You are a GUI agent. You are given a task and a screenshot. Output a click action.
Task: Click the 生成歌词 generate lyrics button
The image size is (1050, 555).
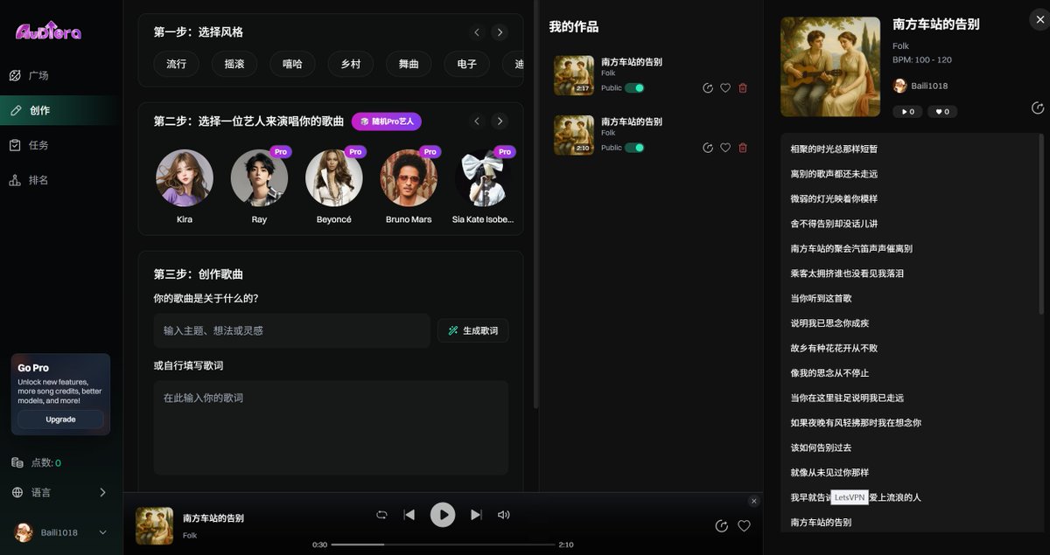pos(473,330)
